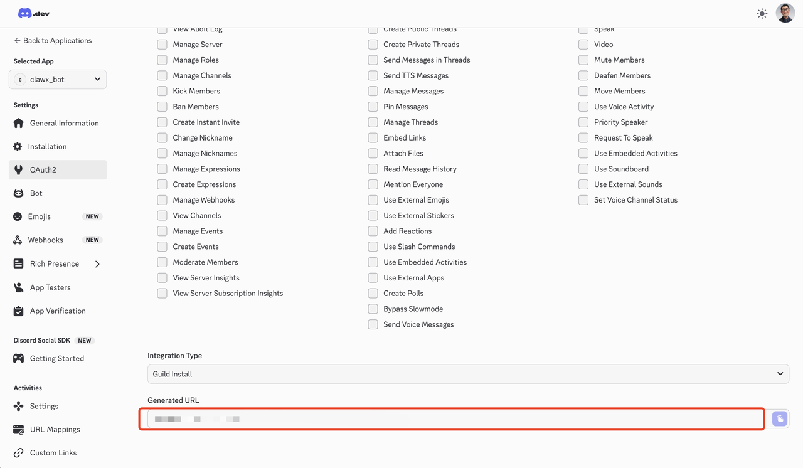Image resolution: width=803 pixels, height=468 pixels.
Task: Enable the Mute Members permission
Action: click(x=583, y=60)
